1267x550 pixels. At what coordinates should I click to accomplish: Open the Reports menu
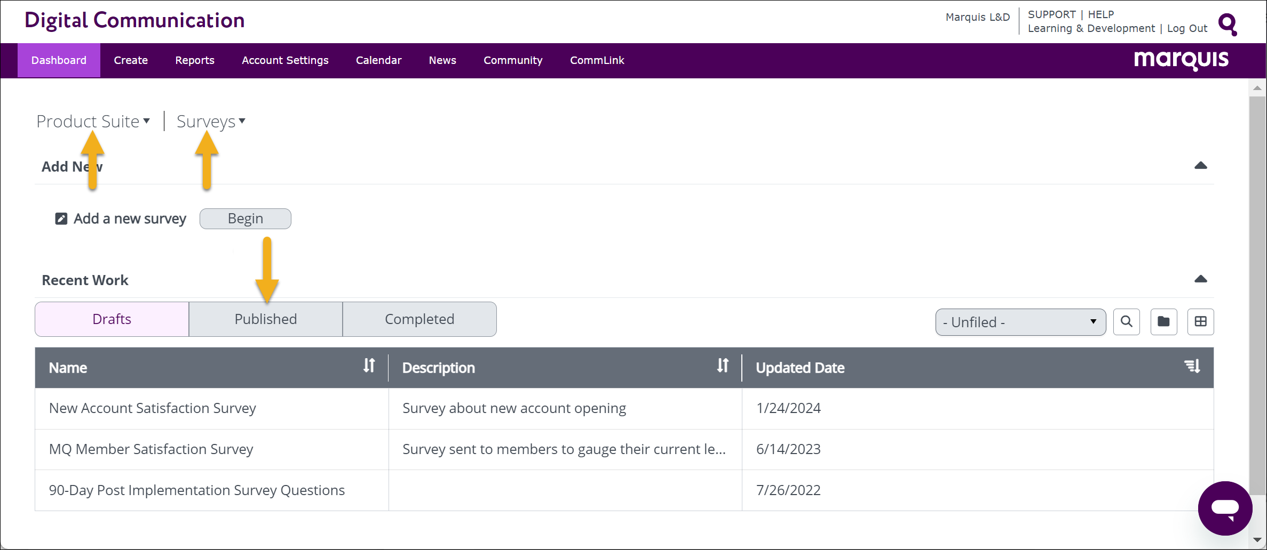click(x=195, y=61)
